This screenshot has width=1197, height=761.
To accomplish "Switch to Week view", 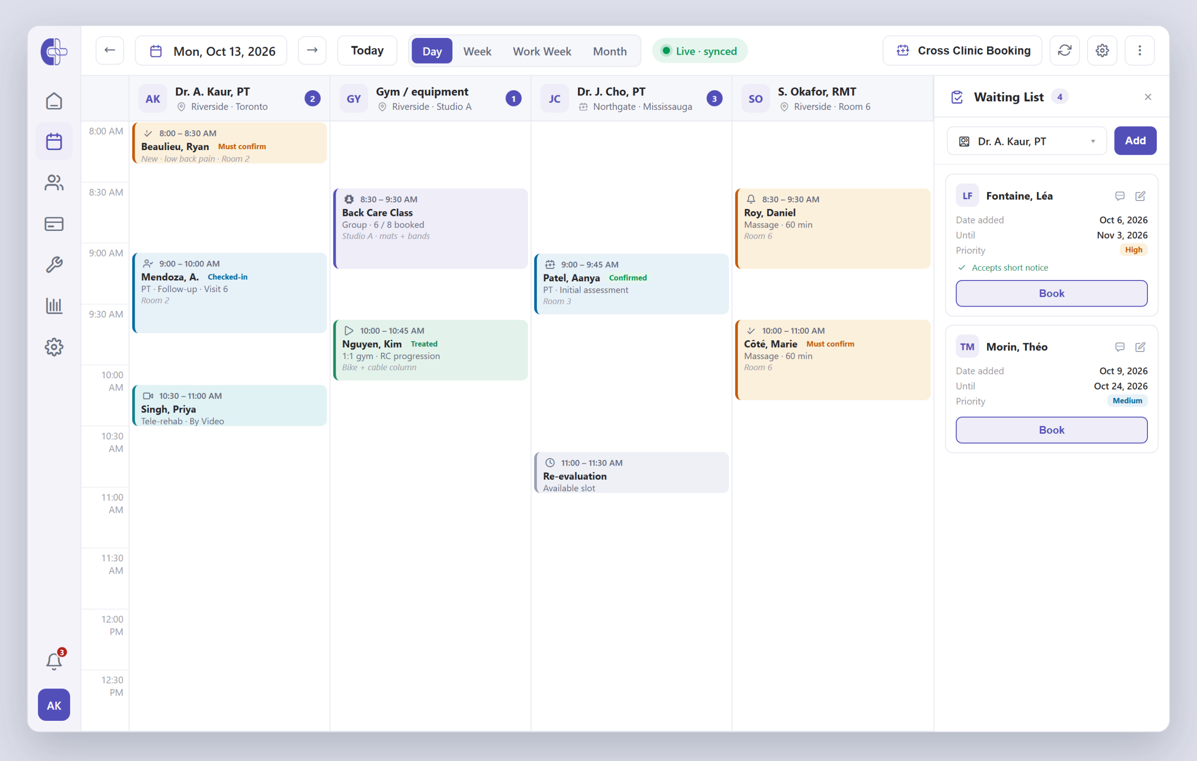I will 477,51.
